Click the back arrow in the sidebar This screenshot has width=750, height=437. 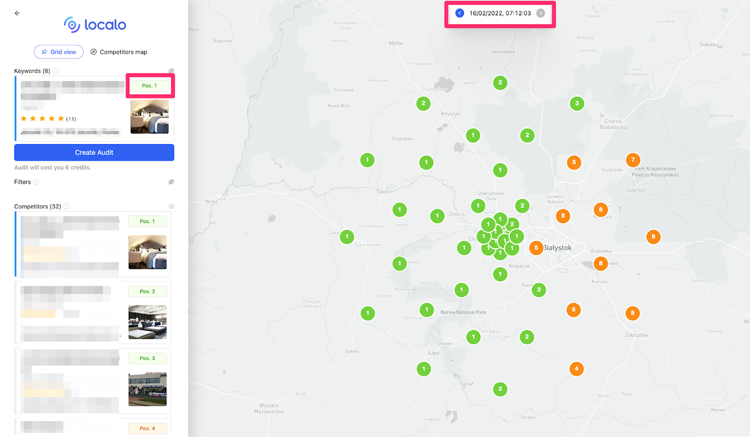click(17, 13)
